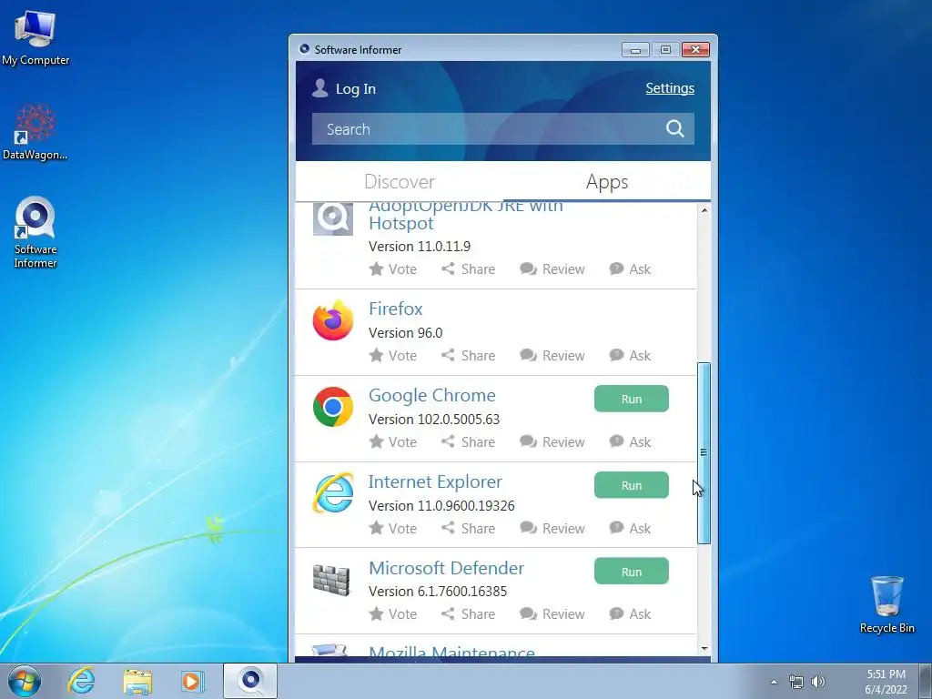Click the app list scrollbar thumb
Image resolution: width=932 pixels, height=699 pixels.
click(704, 453)
